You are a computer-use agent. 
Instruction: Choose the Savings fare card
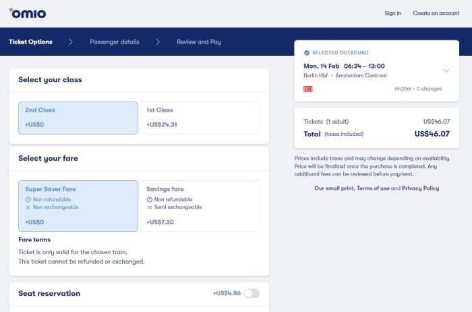point(200,206)
